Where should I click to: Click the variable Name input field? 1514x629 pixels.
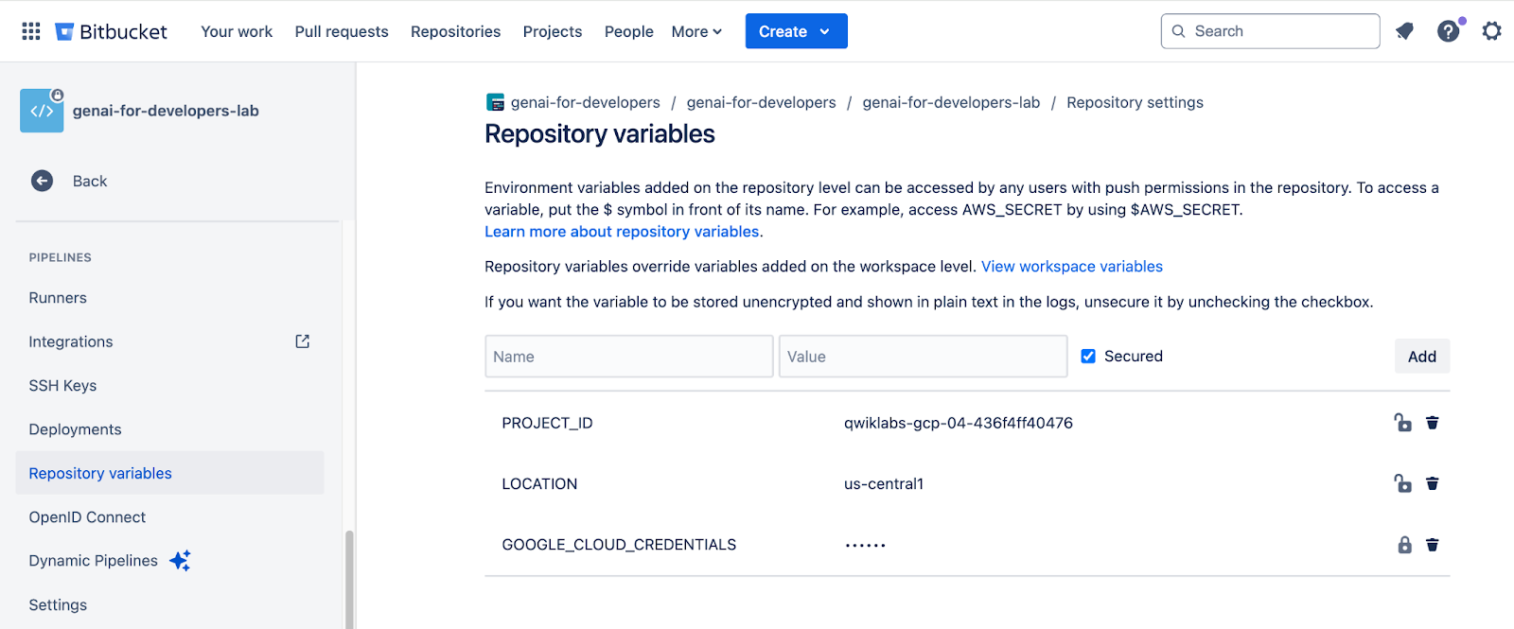(x=628, y=357)
